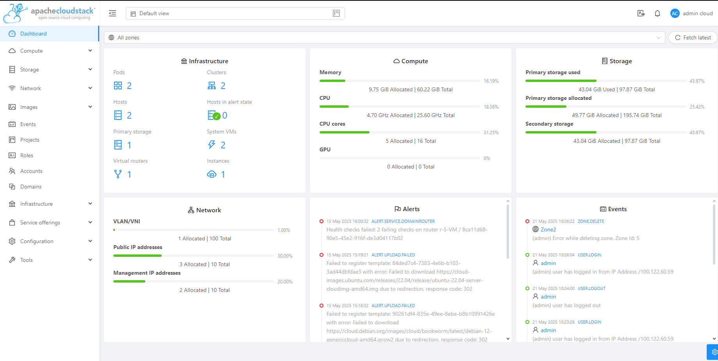Click the Instances cloud icon

click(212, 174)
